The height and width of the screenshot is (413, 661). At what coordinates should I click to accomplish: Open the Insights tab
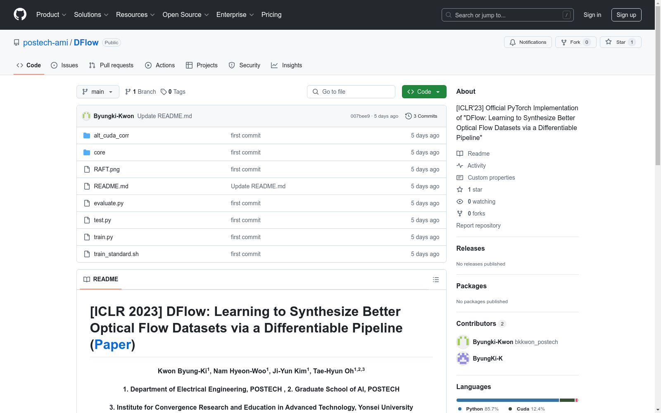[287, 65]
